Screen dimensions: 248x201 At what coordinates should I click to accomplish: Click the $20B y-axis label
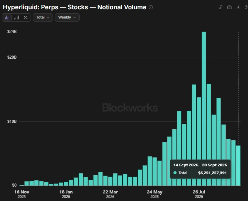click(12, 57)
